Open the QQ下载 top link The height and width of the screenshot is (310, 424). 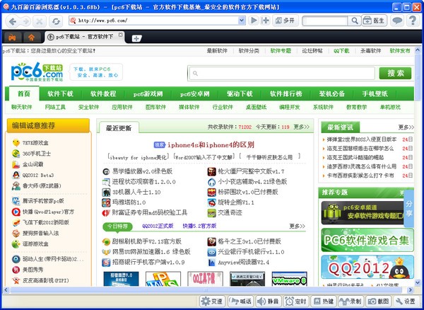pyautogui.click(x=341, y=51)
